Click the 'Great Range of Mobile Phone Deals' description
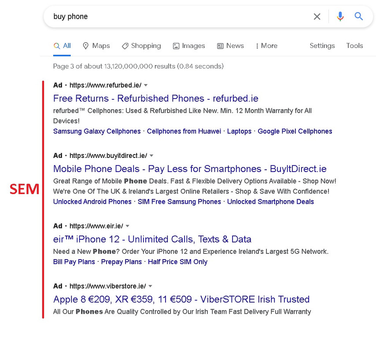376x352 pixels. 195,186
